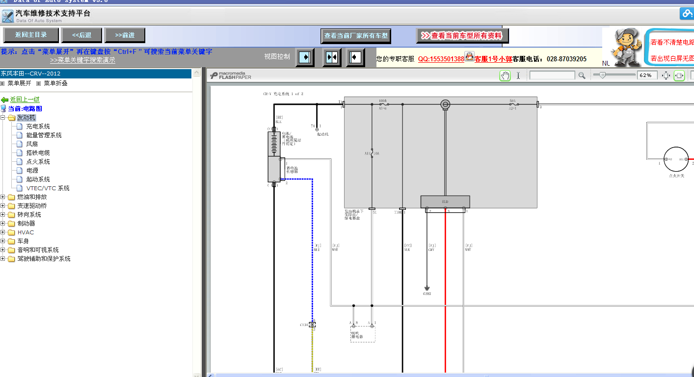Image resolution: width=694 pixels, height=377 pixels.
Task: Click the 变速驱动桥 folder icon
Action: tap(12, 206)
